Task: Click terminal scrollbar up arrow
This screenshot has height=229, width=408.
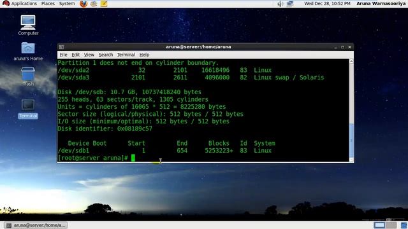Action: coord(351,61)
